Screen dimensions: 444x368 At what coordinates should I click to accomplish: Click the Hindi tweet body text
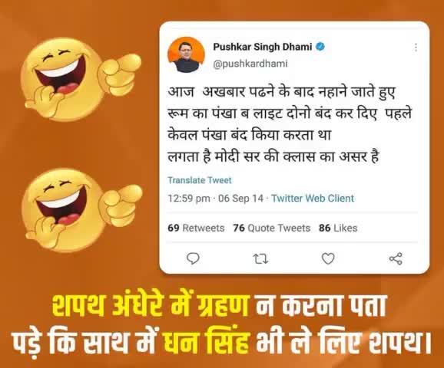tap(289, 125)
